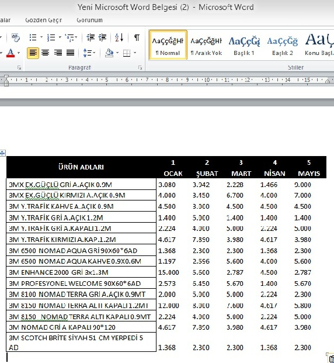Open the multilevel list dropdown arrow
The image size is (334, 363).
(76, 37)
